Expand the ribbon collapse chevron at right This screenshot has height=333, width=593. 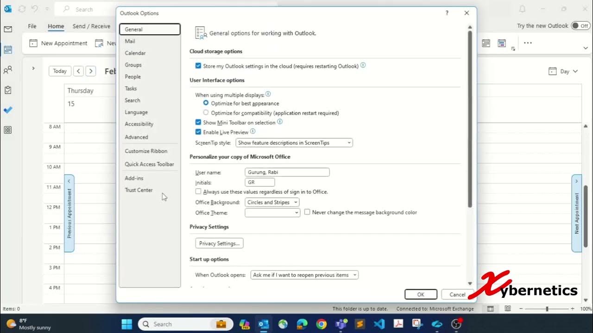point(586,48)
